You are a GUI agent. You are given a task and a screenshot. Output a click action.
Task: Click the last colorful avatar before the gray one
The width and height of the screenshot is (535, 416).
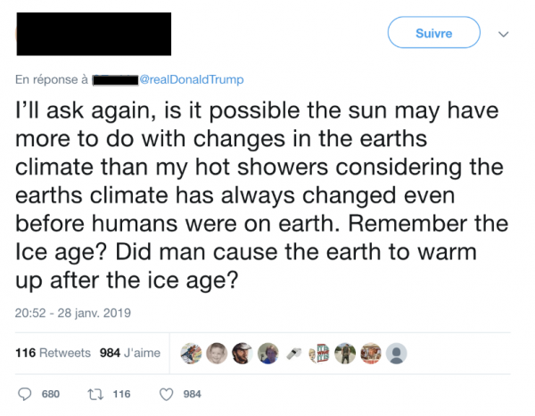tap(371, 353)
